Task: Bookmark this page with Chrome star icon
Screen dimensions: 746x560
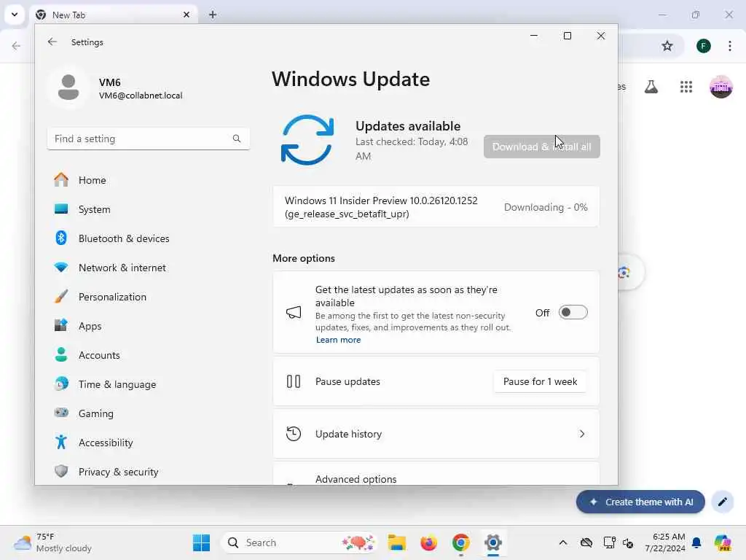Action: tap(667, 46)
